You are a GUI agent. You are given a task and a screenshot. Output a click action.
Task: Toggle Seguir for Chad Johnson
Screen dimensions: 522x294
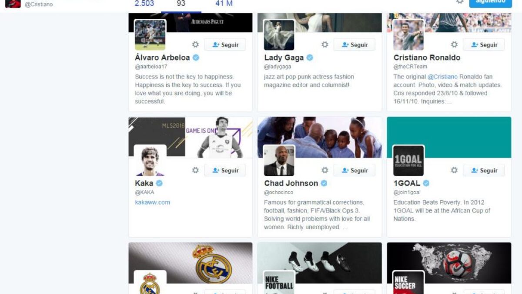click(x=354, y=170)
